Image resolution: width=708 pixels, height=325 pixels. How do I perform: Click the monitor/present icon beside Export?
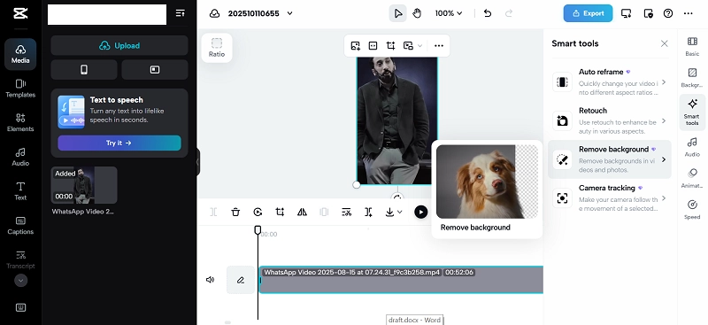point(627,13)
